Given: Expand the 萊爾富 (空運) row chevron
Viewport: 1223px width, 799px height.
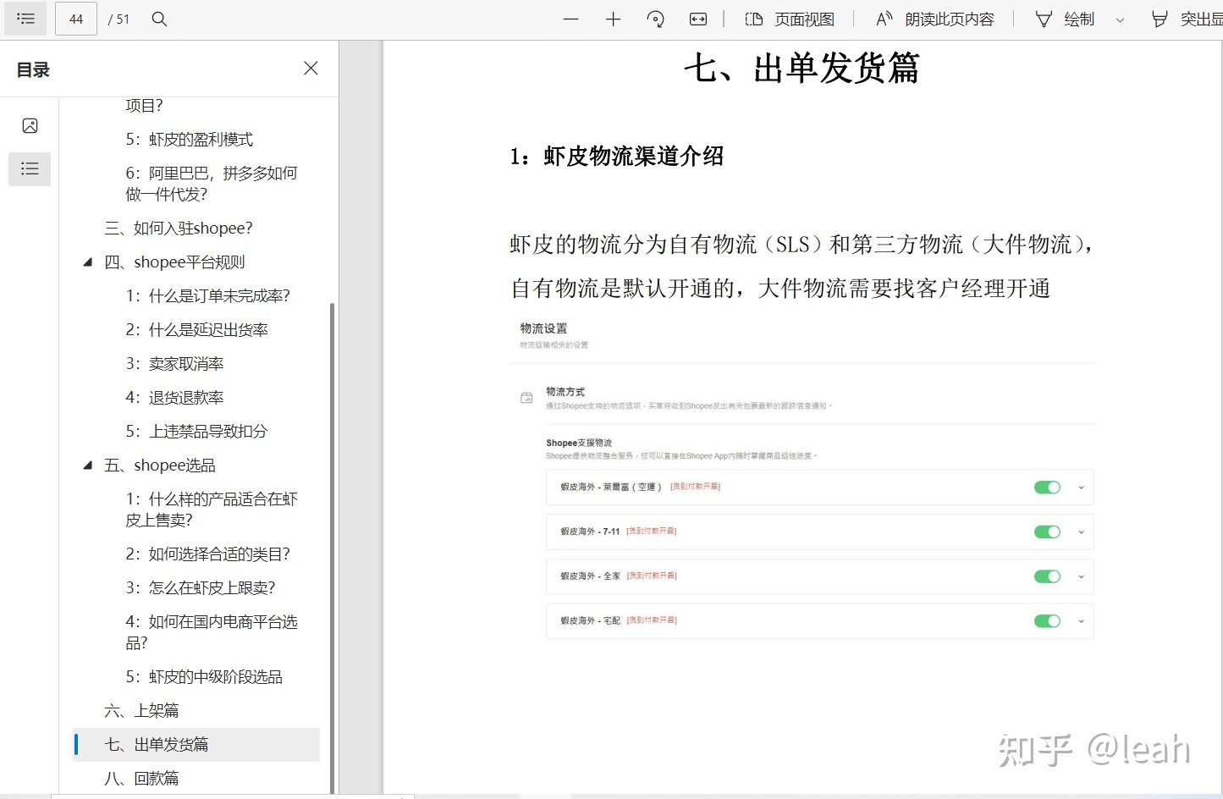Looking at the screenshot, I should [1081, 488].
